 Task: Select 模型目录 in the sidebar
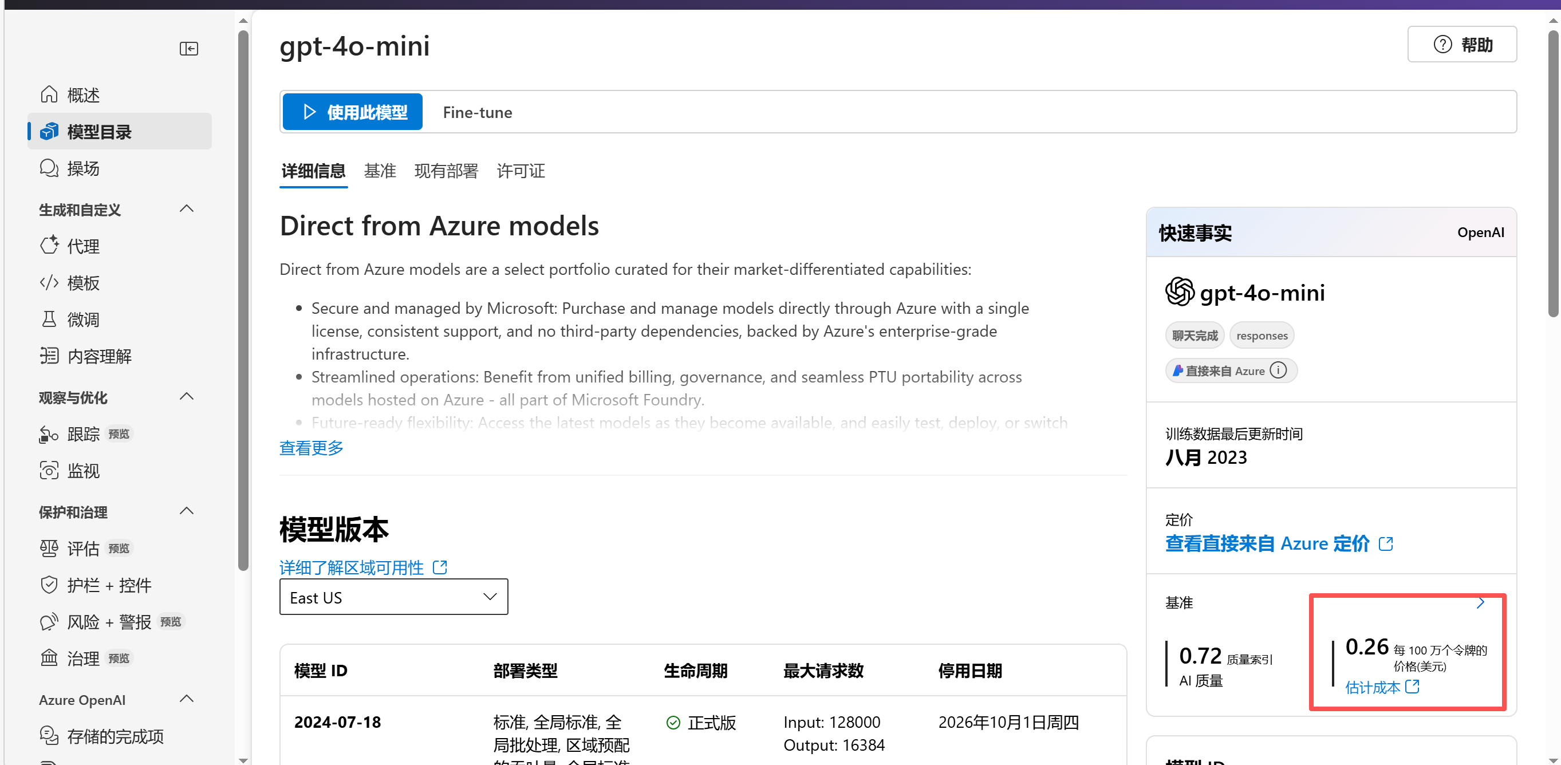[119, 132]
